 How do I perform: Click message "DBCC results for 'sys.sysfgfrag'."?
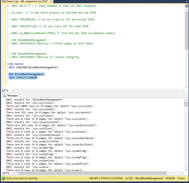coord(31,154)
